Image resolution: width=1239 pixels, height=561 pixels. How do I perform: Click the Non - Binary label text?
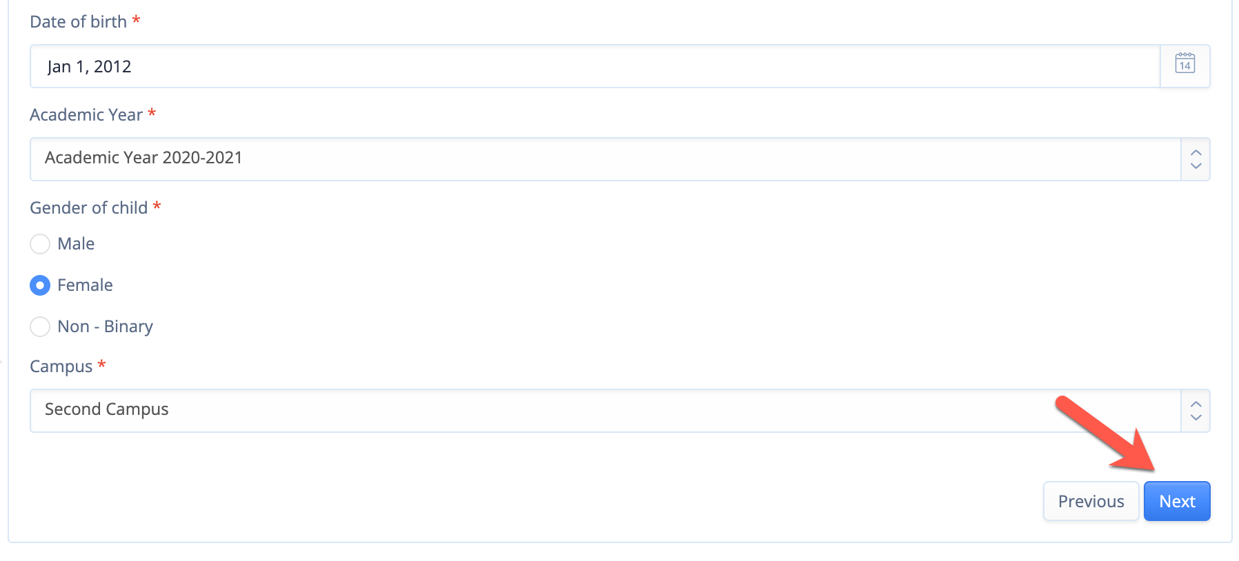point(105,327)
